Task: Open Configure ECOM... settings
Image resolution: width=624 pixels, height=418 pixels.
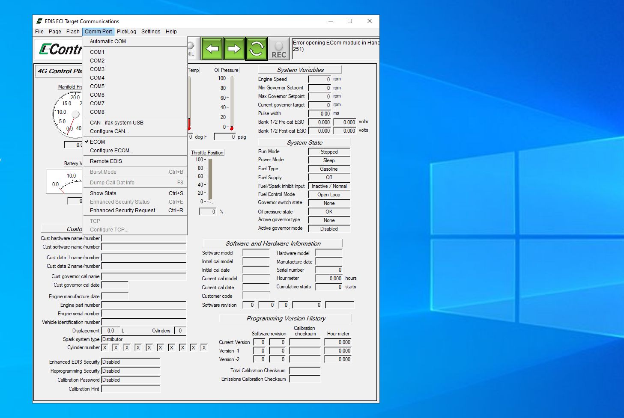Action: (111, 151)
